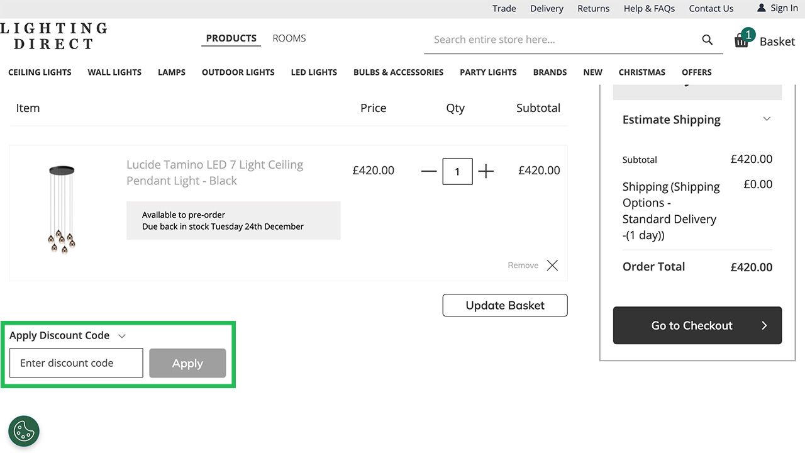
Task: Click the pendant light product thumbnail
Action: 61,208
